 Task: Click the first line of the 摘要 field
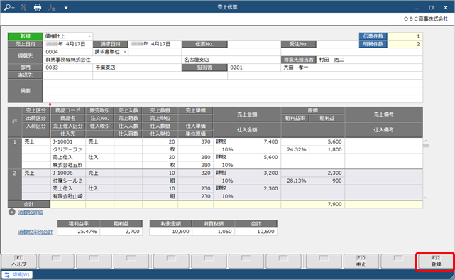[x=233, y=83]
